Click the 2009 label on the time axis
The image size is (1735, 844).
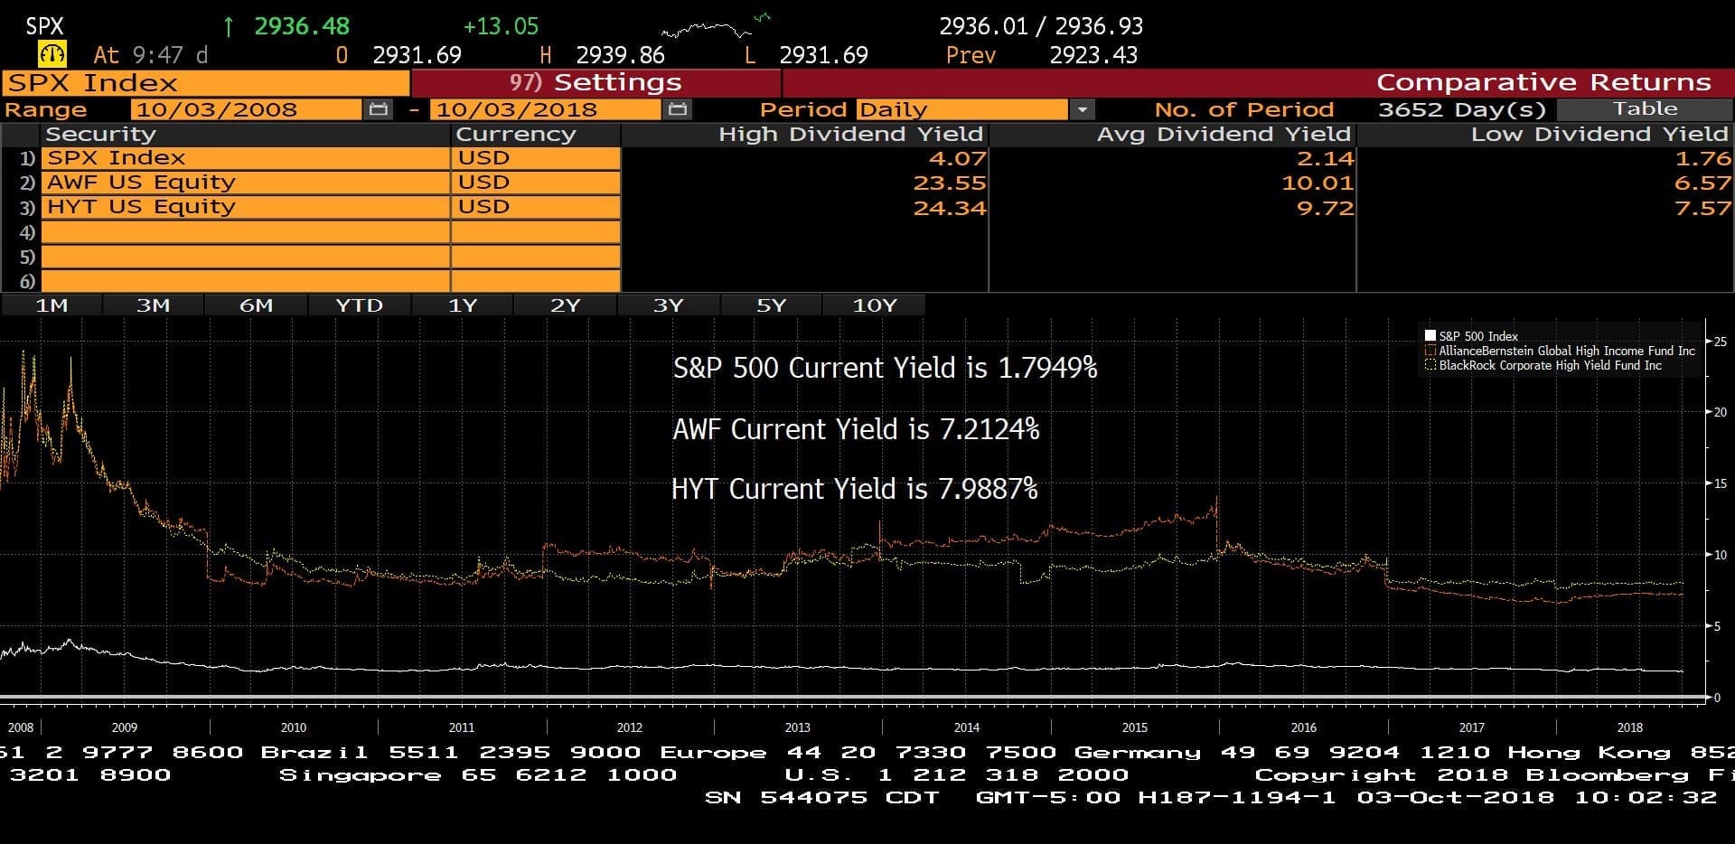[125, 727]
